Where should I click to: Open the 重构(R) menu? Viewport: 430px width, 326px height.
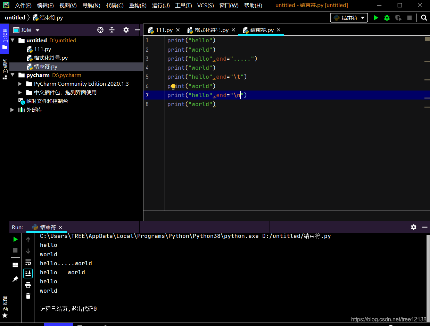(138, 5)
